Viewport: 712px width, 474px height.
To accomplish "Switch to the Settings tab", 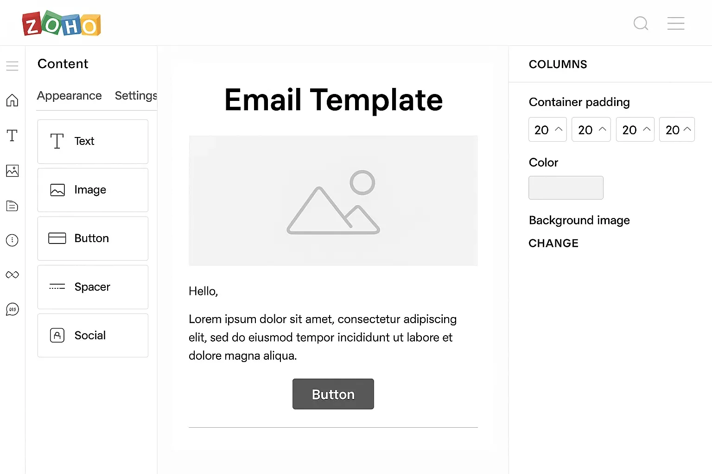I will (136, 96).
